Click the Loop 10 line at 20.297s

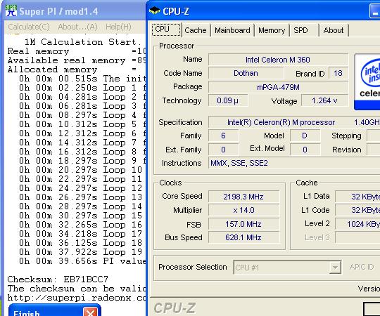tap(81, 170)
